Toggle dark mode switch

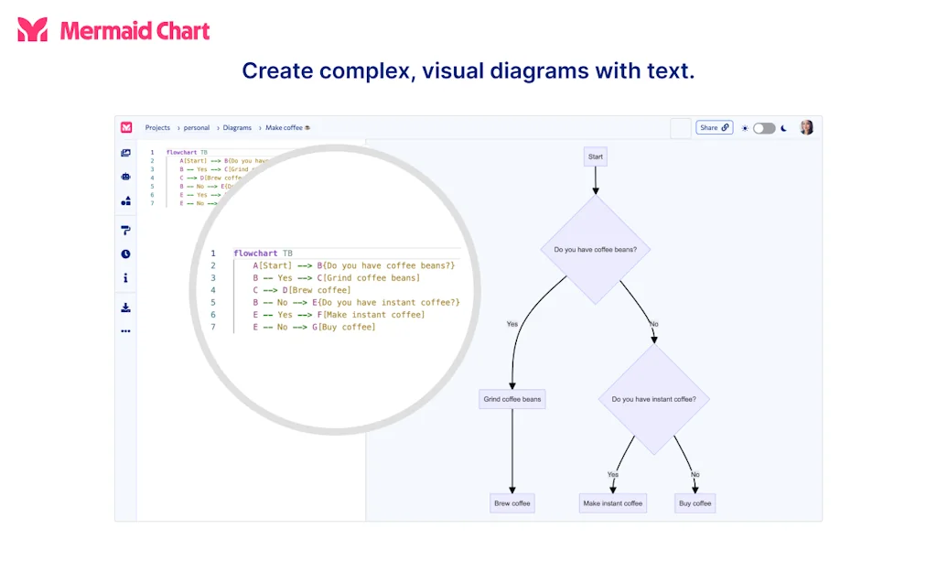click(x=764, y=128)
